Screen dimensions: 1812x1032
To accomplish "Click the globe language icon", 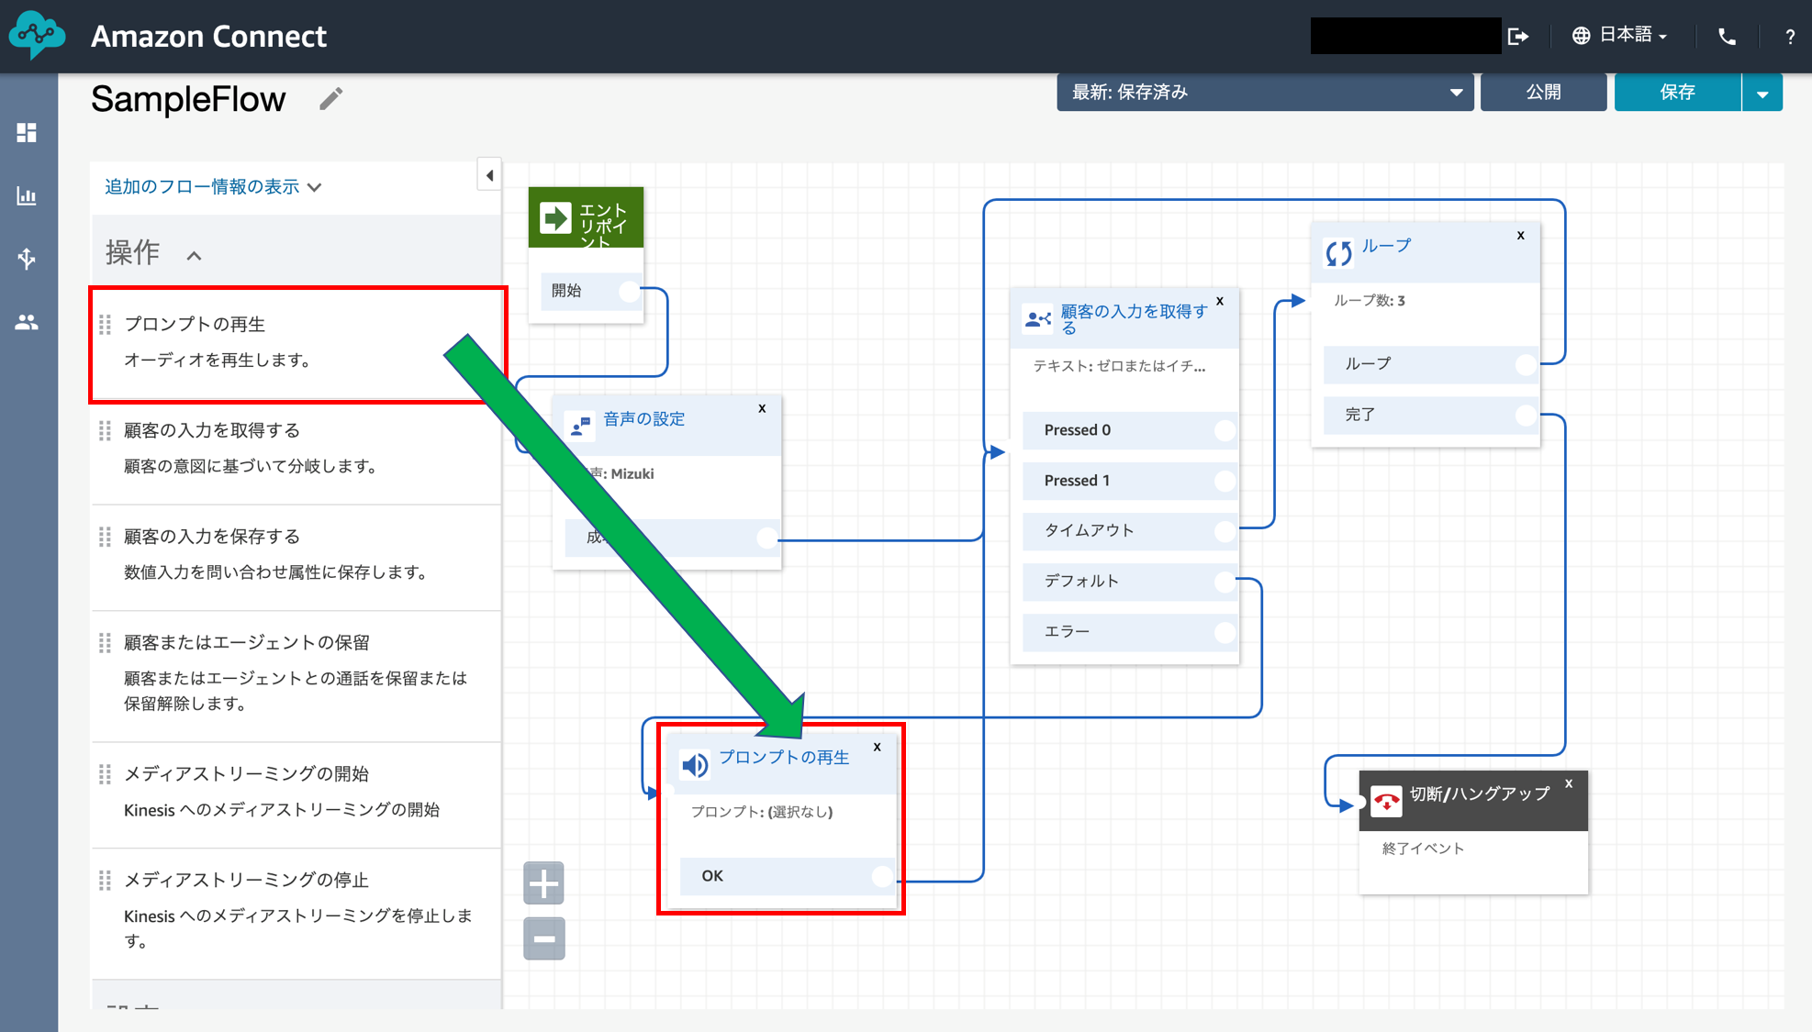I will [1581, 36].
